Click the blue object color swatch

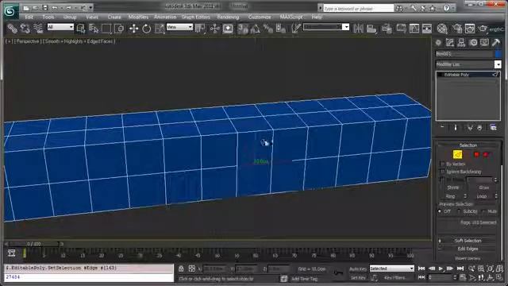coord(498,54)
